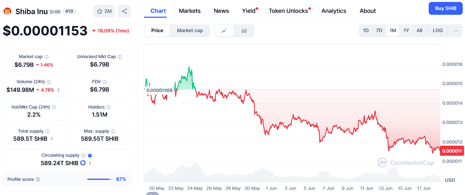
Task: Click the 87% profile score value
Action: (x=121, y=179)
